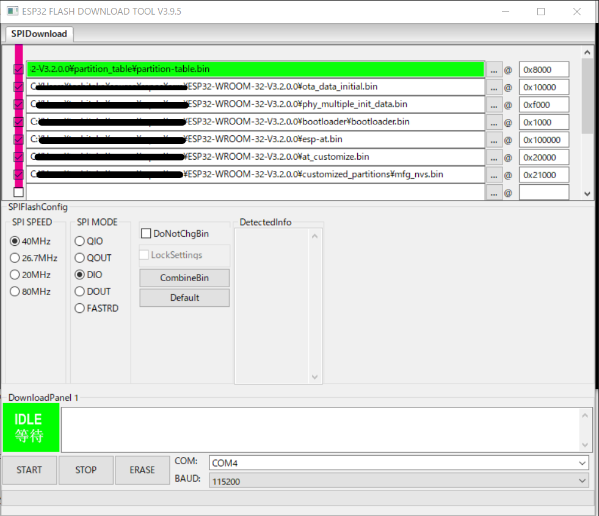Screen dimensions: 599x516
Task: Uncheck the phy_multiple_init_data.bin row checkbox
Action: click(18, 104)
